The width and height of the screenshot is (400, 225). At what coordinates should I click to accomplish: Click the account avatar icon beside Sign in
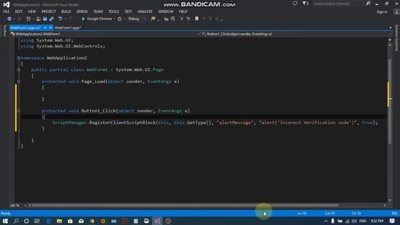[396, 12]
